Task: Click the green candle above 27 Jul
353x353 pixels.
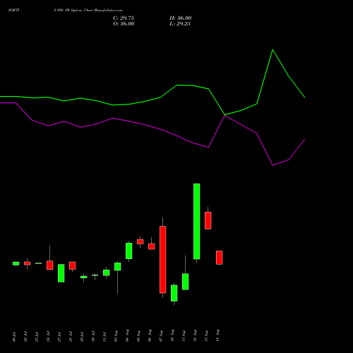Action: (x=61, y=273)
